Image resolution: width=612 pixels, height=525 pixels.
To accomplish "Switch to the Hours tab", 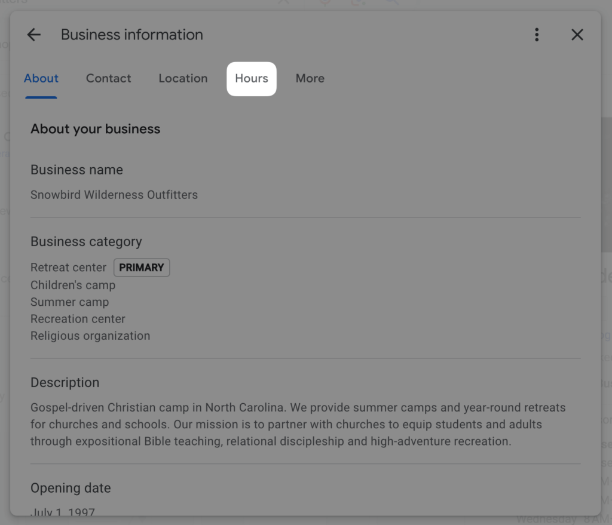I will coord(252,79).
